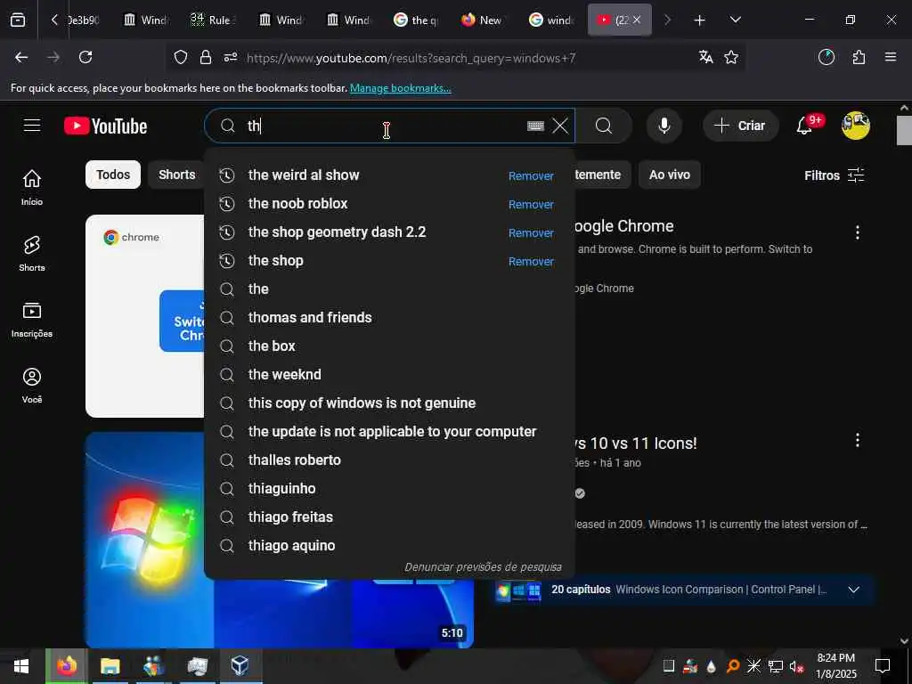912x684 pixels.
Task: Open File Explorer from the taskbar
Action: coord(110,666)
